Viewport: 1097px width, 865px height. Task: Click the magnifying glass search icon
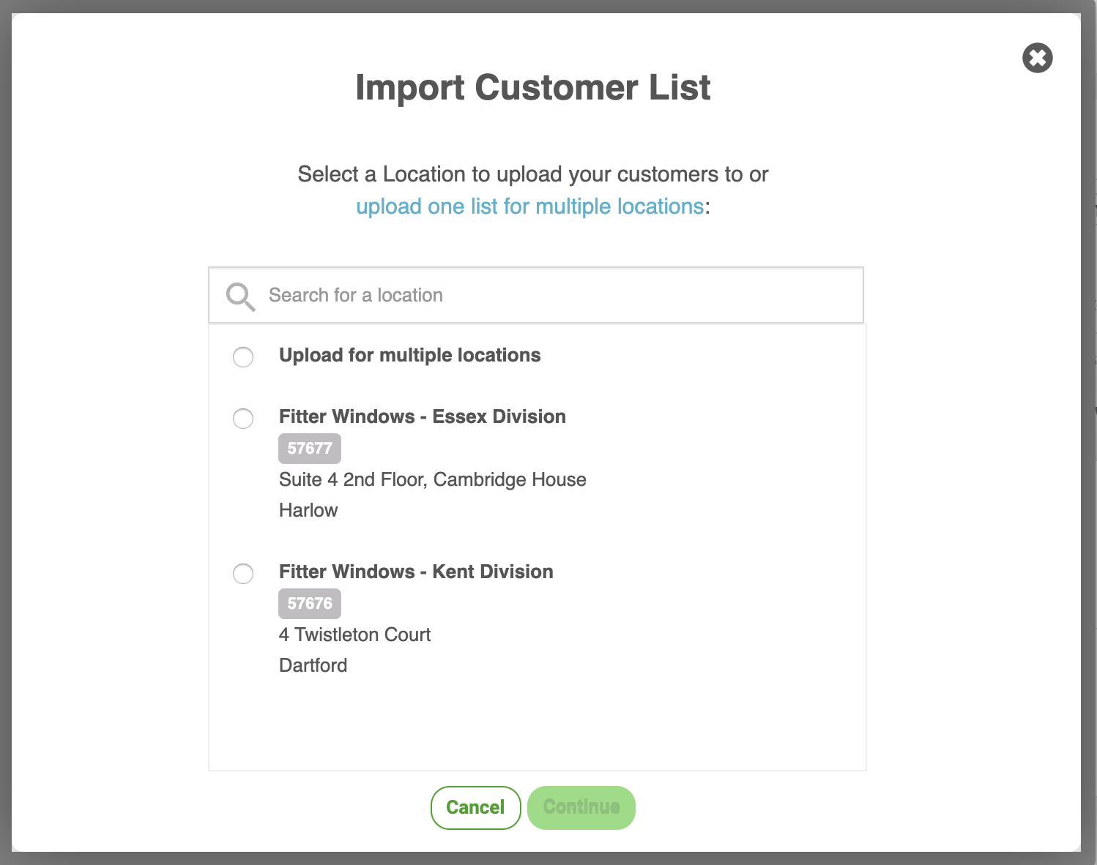pyautogui.click(x=240, y=296)
